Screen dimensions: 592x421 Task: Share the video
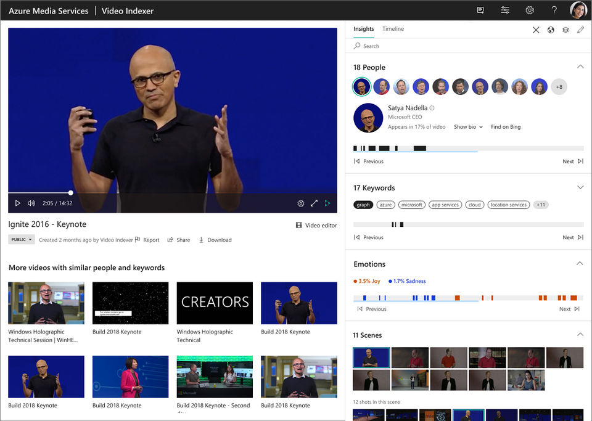pos(179,240)
